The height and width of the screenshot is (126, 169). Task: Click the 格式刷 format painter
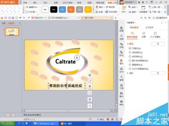pos(110,7)
